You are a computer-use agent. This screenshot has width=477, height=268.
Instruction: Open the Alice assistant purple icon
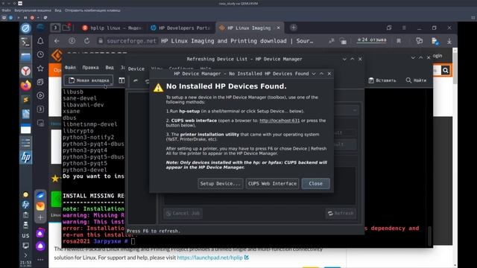coord(40,246)
